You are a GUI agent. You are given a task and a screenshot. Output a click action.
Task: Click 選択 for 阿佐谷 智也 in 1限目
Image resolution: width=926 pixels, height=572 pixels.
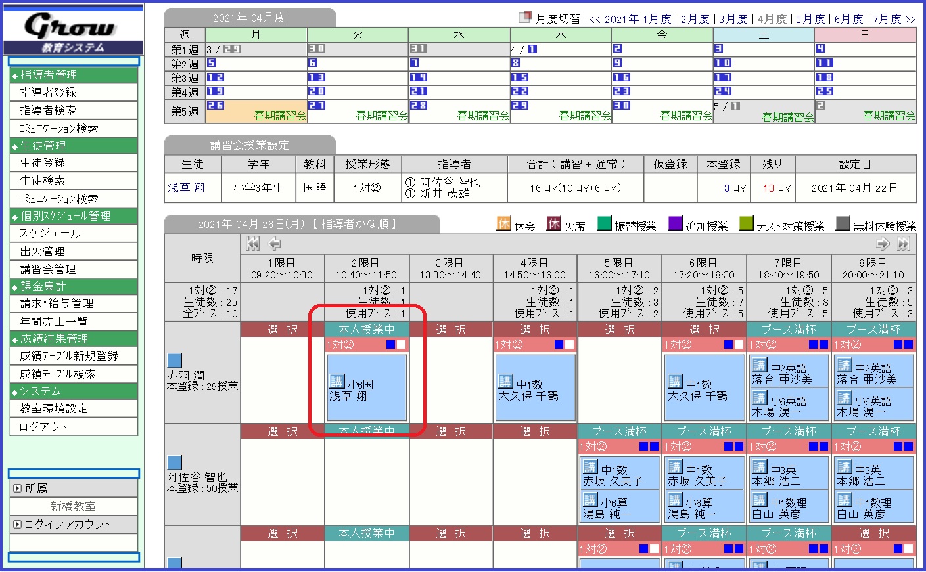(x=283, y=431)
